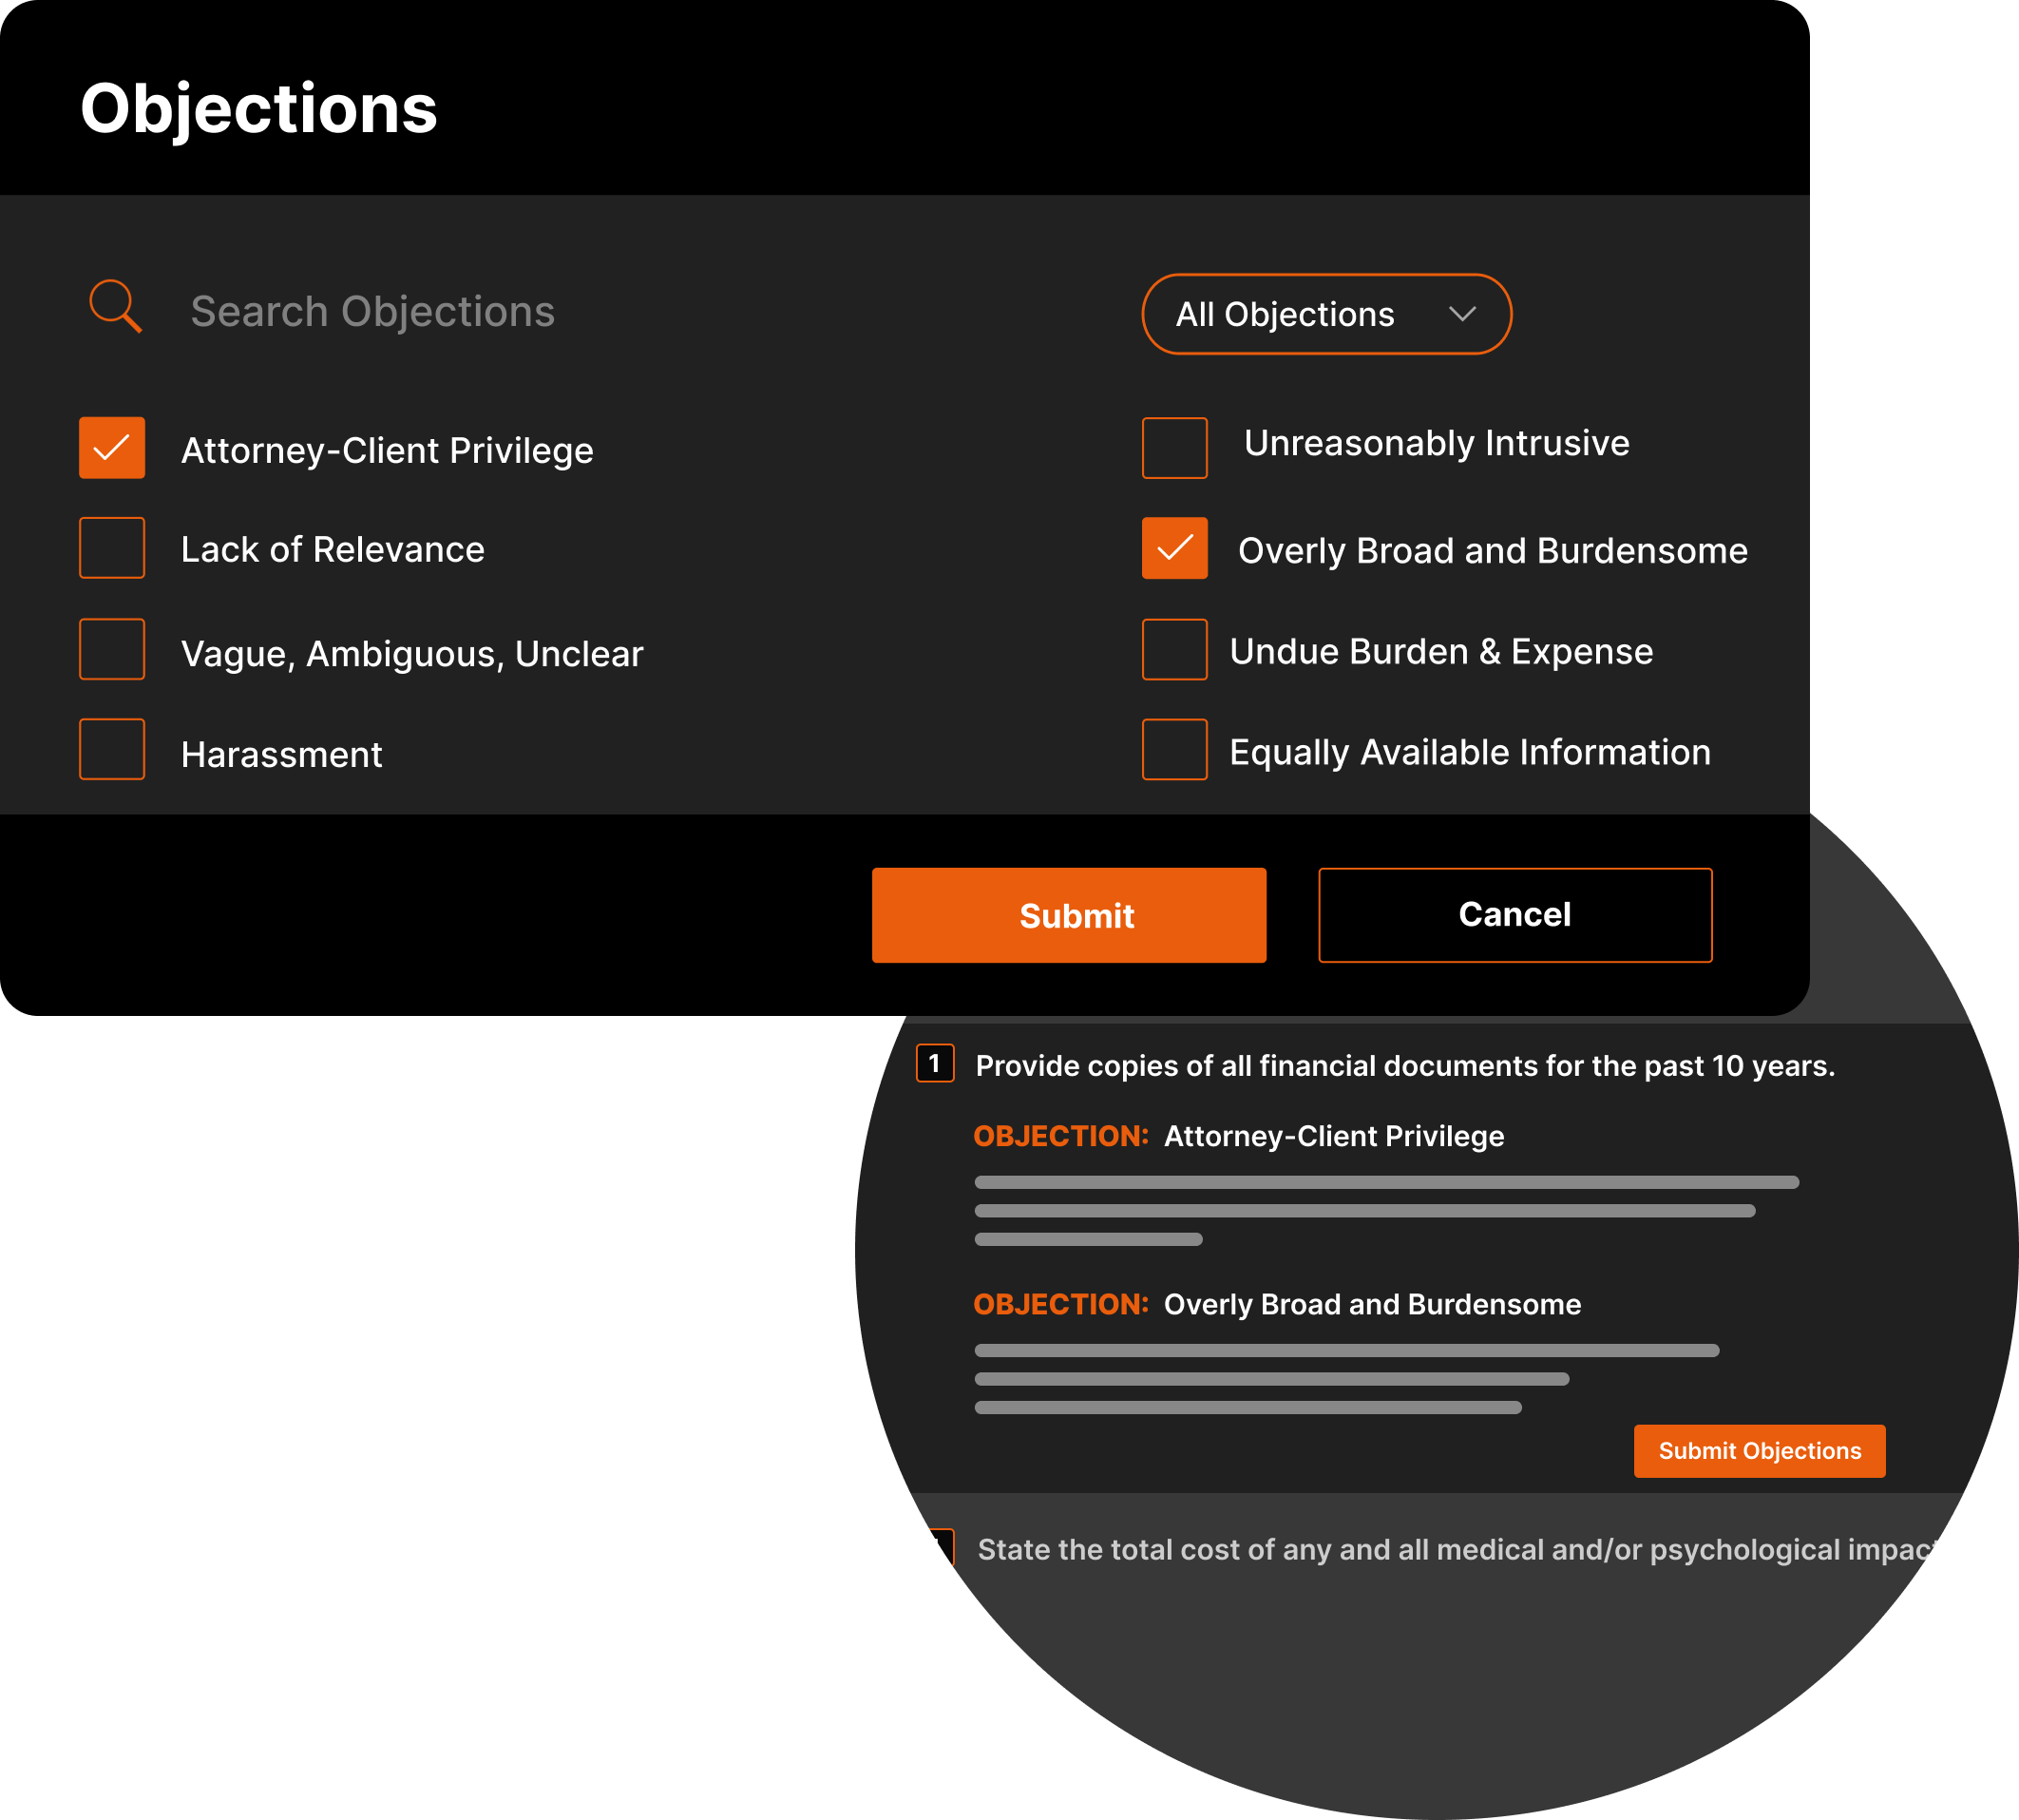This screenshot has width=2019, height=1820.
Task: Click the Equally Available Information checkbox icon
Action: tap(1171, 754)
